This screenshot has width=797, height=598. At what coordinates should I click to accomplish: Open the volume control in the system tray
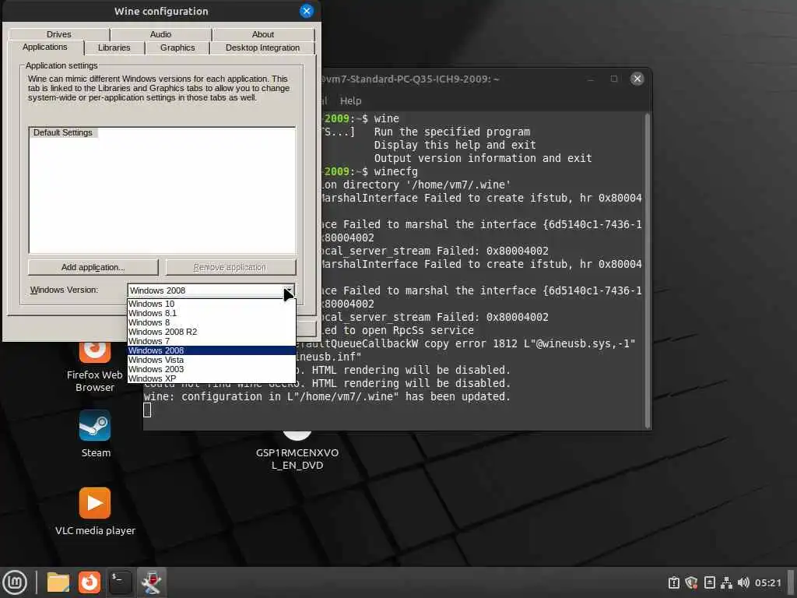coord(743,582)
